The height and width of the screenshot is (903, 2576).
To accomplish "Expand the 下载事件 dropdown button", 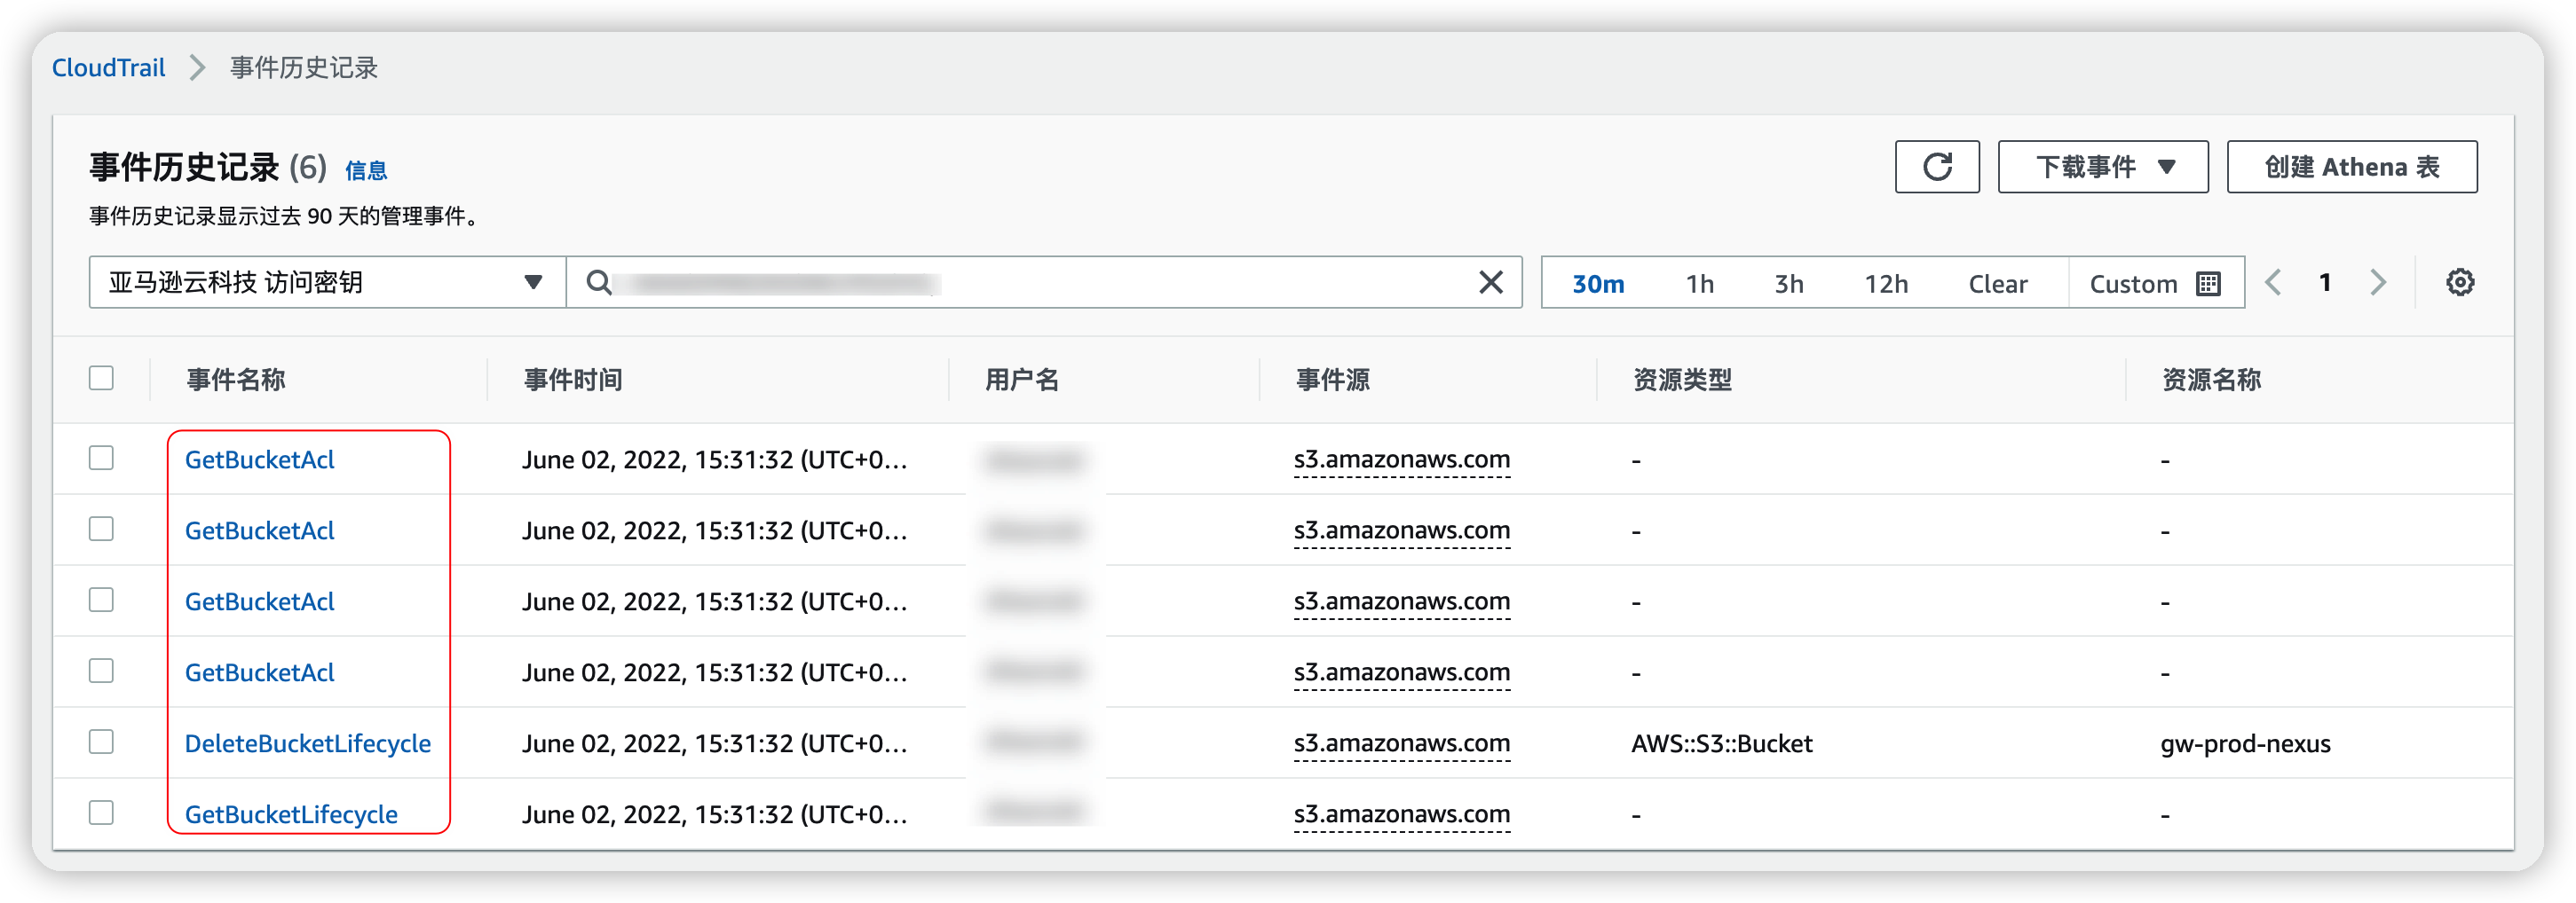I will 2102,167.
